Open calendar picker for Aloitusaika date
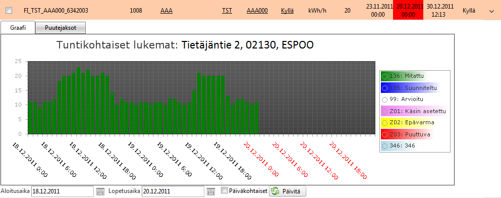This screenshot has width=501, height=198. tap(100, 191)
